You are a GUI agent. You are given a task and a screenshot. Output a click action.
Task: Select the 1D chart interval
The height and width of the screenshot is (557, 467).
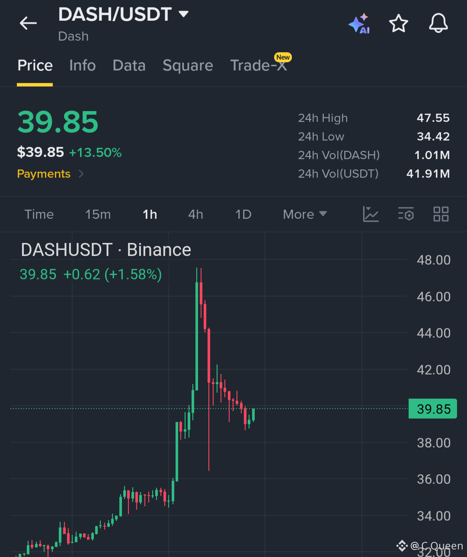pos(243,214)
